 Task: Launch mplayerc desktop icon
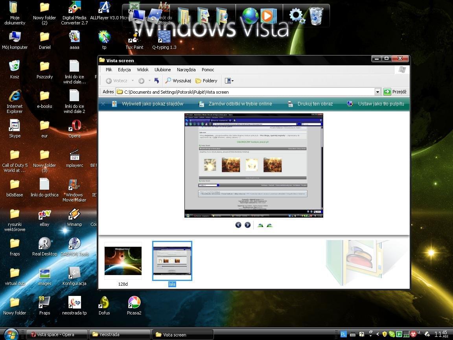click(x=75, y=159)
